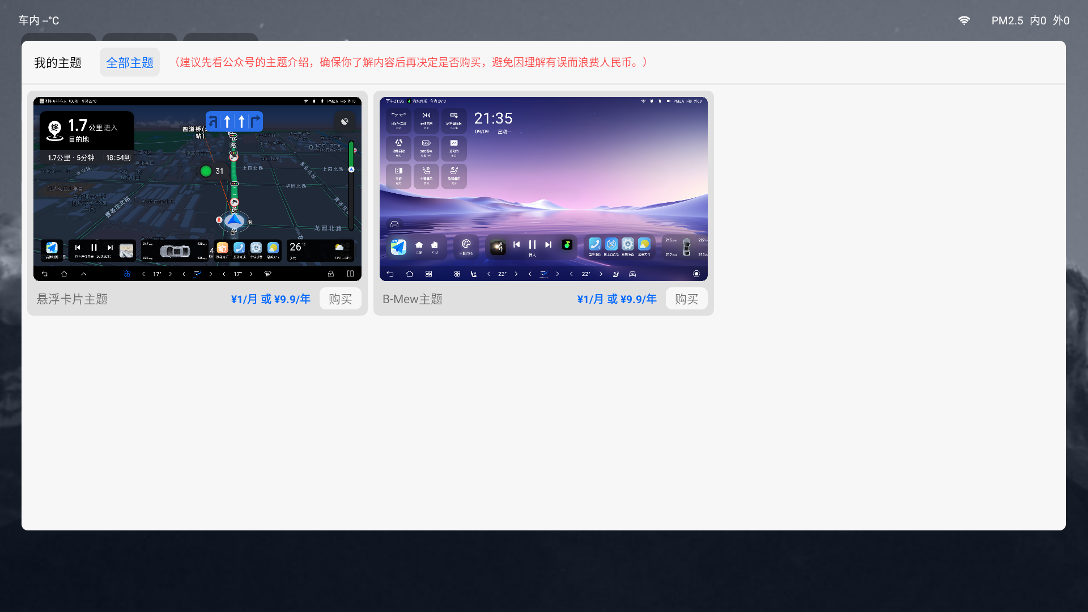Click pause icon in B-Mew preview
The width and height of the screenshot is (1088, 612).
(x=532, y=245)
